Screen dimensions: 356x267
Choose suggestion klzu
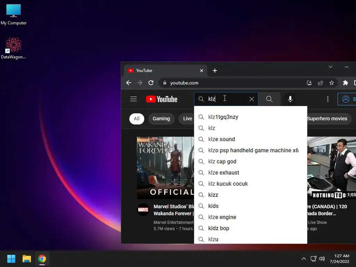tap(251, 239)
